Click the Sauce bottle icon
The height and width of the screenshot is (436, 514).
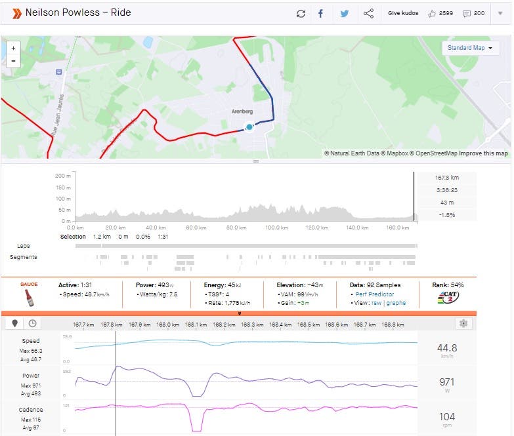(x=28, y=298)
